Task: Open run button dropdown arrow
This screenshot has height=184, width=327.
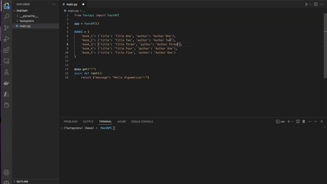Action: point(310,5)
